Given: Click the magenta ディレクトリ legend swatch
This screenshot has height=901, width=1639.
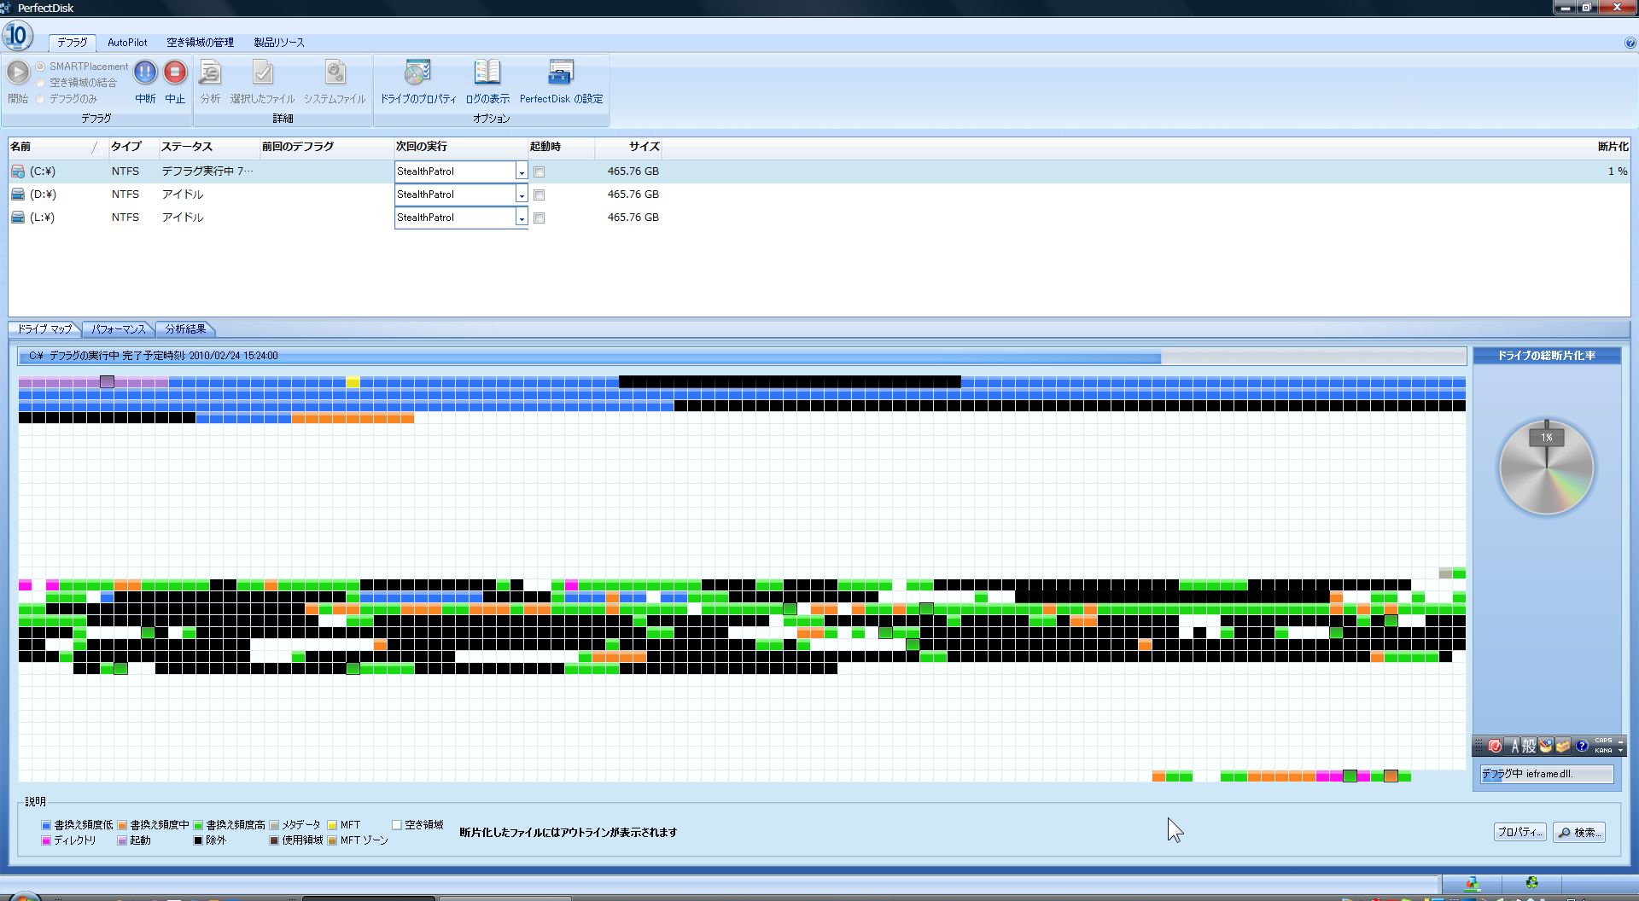Looking at the screenshot, I should coord(46,841).
